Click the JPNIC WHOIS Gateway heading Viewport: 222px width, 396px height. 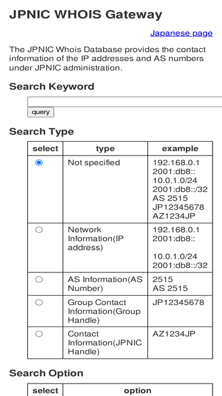(x=86, y=15)
